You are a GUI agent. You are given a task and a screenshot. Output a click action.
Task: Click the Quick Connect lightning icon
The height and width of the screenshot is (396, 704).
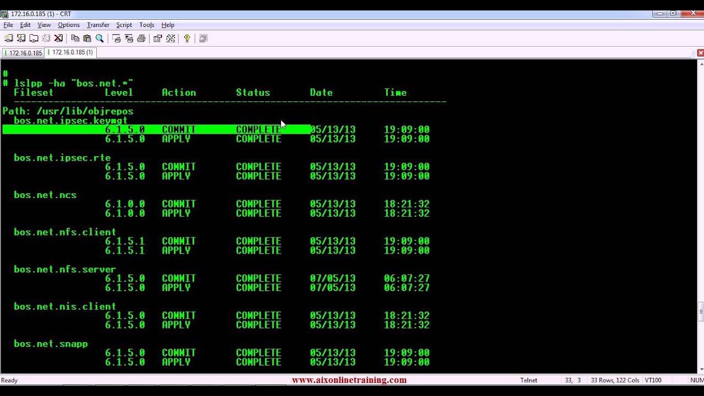21,38
